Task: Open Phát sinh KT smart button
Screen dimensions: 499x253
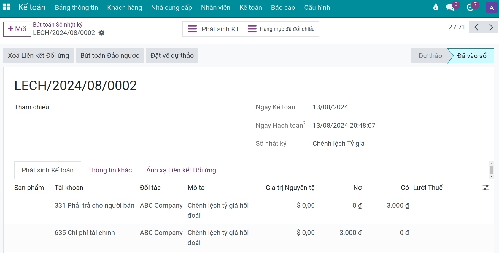Action: click(x=213, y=29)
